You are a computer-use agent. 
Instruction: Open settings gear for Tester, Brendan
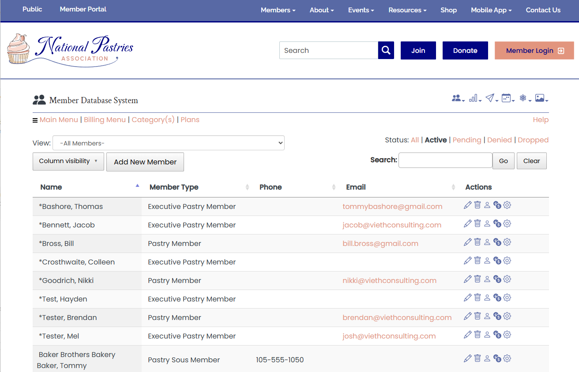(507, 316)
